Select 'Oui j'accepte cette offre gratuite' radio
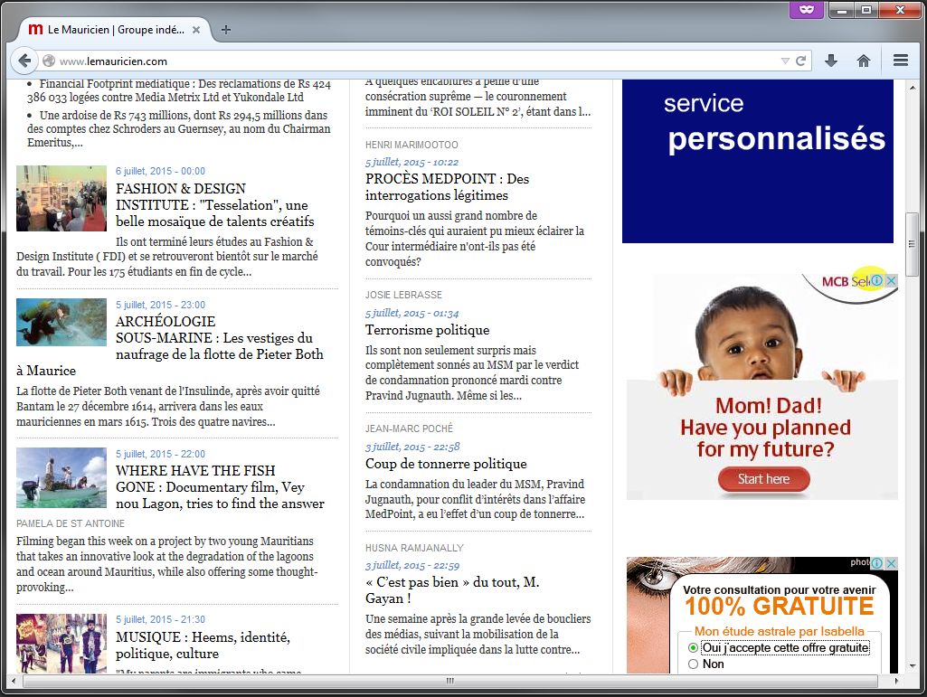The width and height of the screenshot is (927, 697). [693, 648]
